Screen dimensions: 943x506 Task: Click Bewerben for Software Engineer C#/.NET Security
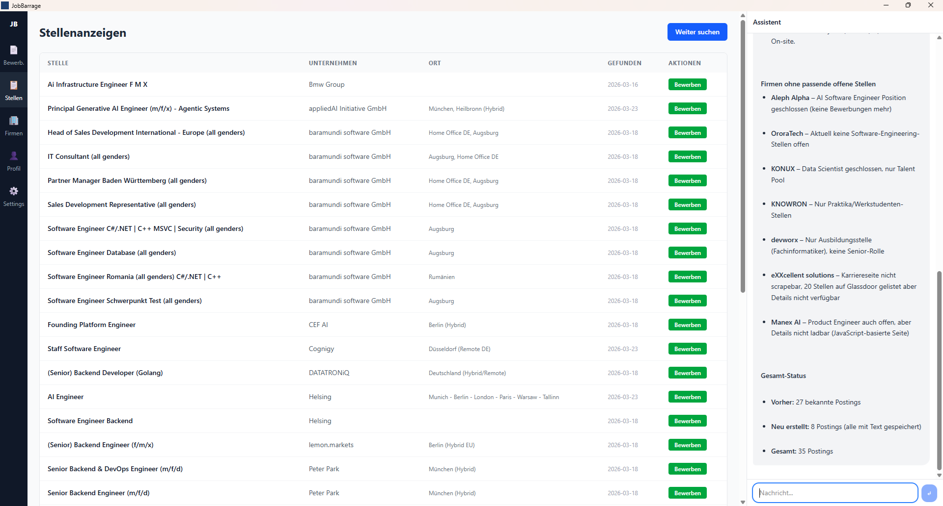tap(687, 228)
